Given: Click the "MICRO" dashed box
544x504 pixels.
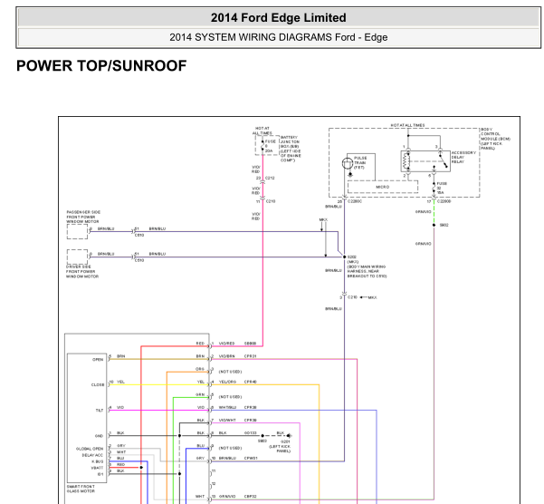Looking at the screenshot, I should (383, 187).
